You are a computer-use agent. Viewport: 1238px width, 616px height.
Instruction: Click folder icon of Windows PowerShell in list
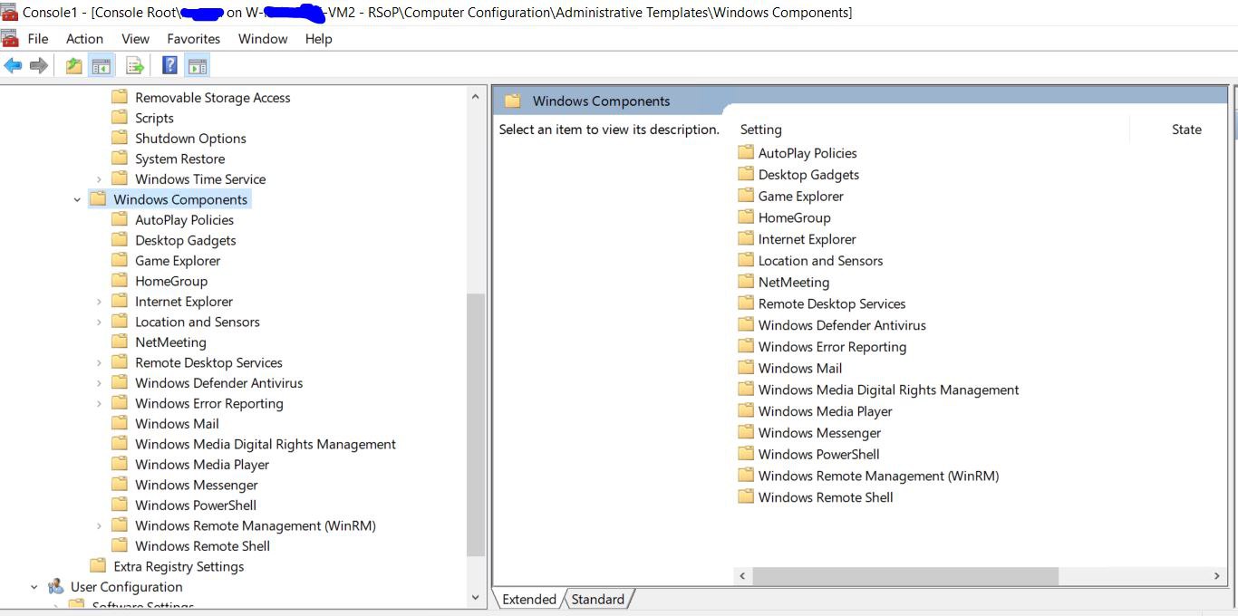(x=746, y=454)
